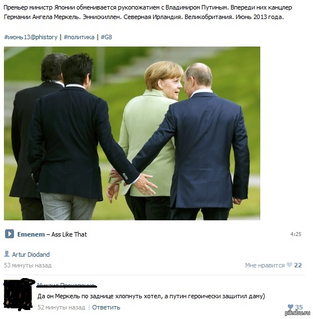This screenshot has width=313, height=319.
Task: Click the Мне нравится like button
Action: (x=265, y=265)
